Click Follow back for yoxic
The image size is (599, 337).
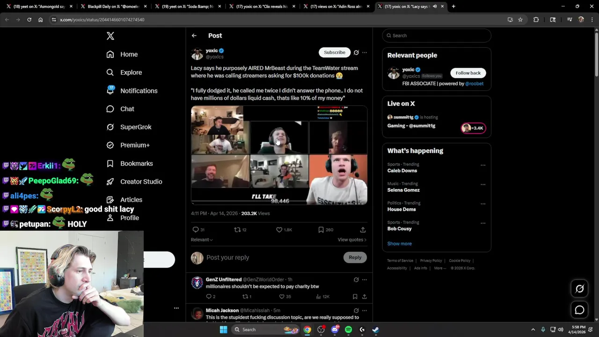click(x=468, y=73)
